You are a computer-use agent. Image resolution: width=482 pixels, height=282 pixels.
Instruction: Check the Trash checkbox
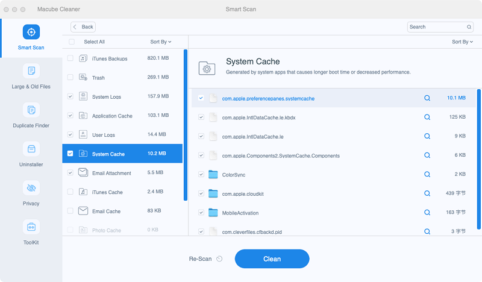(70, 77)
